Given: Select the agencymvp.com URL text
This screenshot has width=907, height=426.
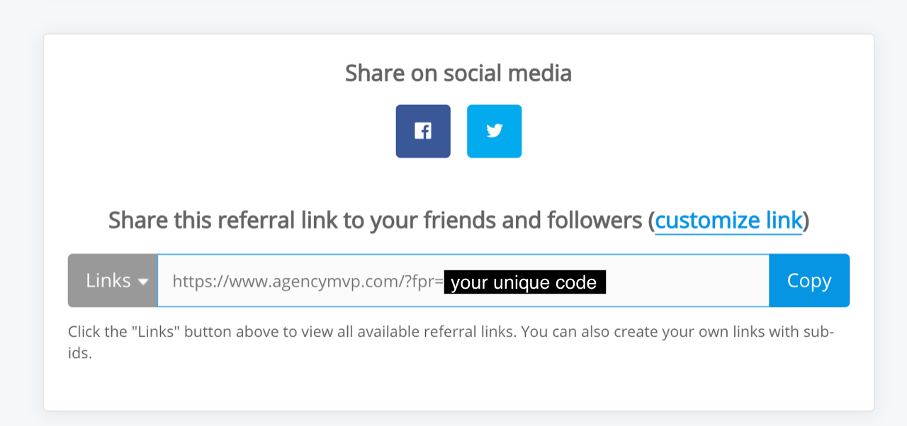Looking at the screenshot, I should point(308,282).
